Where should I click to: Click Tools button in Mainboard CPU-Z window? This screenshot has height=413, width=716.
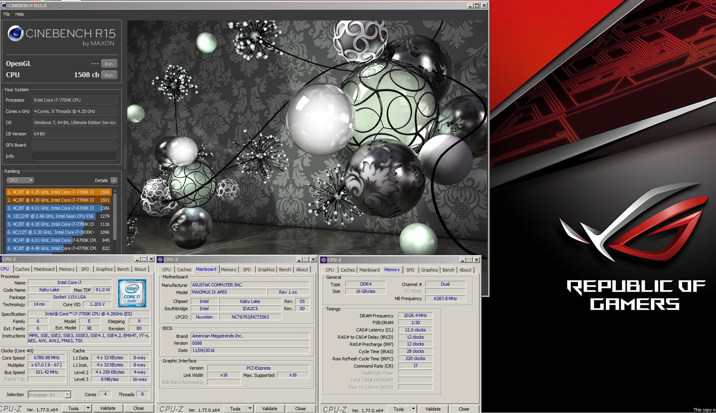[x=235, y=409]
